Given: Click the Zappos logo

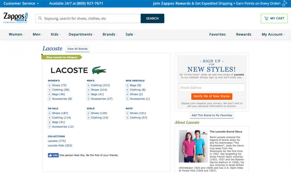Looking at the screenshot, I should tap(16, 18).
